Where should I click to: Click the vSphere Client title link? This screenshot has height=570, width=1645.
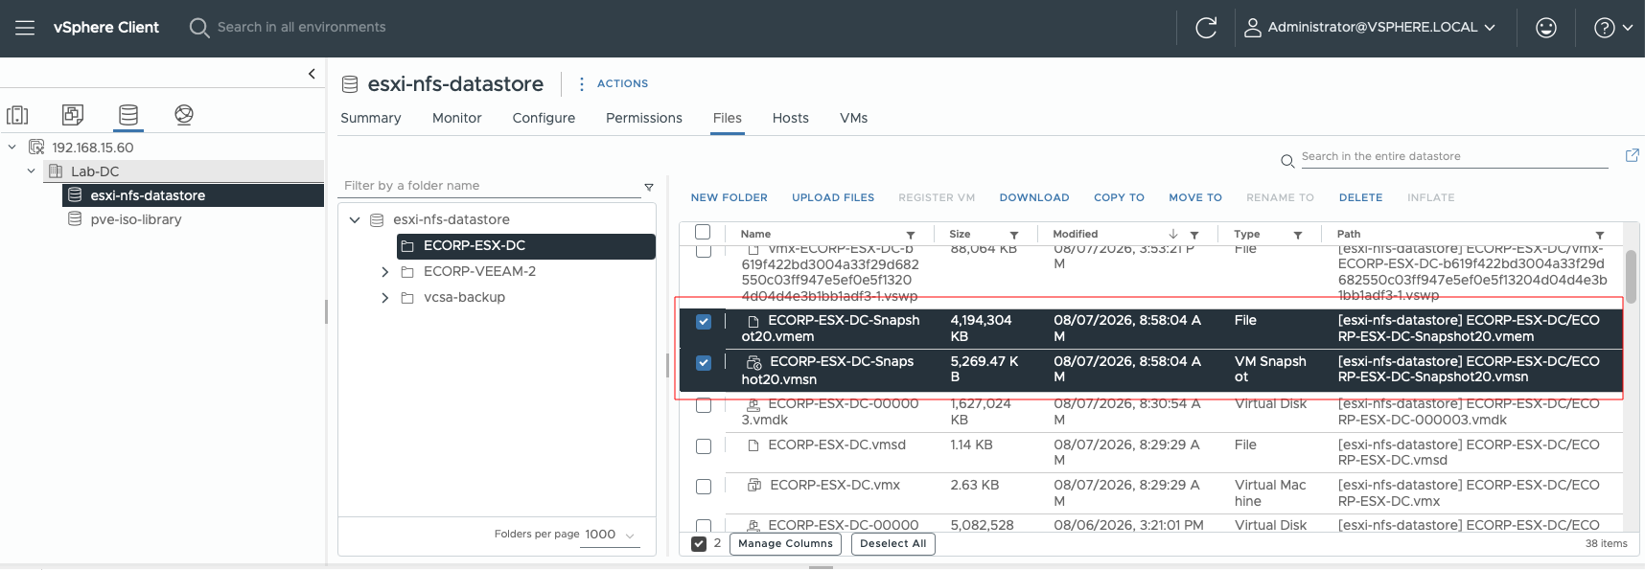(x=106, y=28)
